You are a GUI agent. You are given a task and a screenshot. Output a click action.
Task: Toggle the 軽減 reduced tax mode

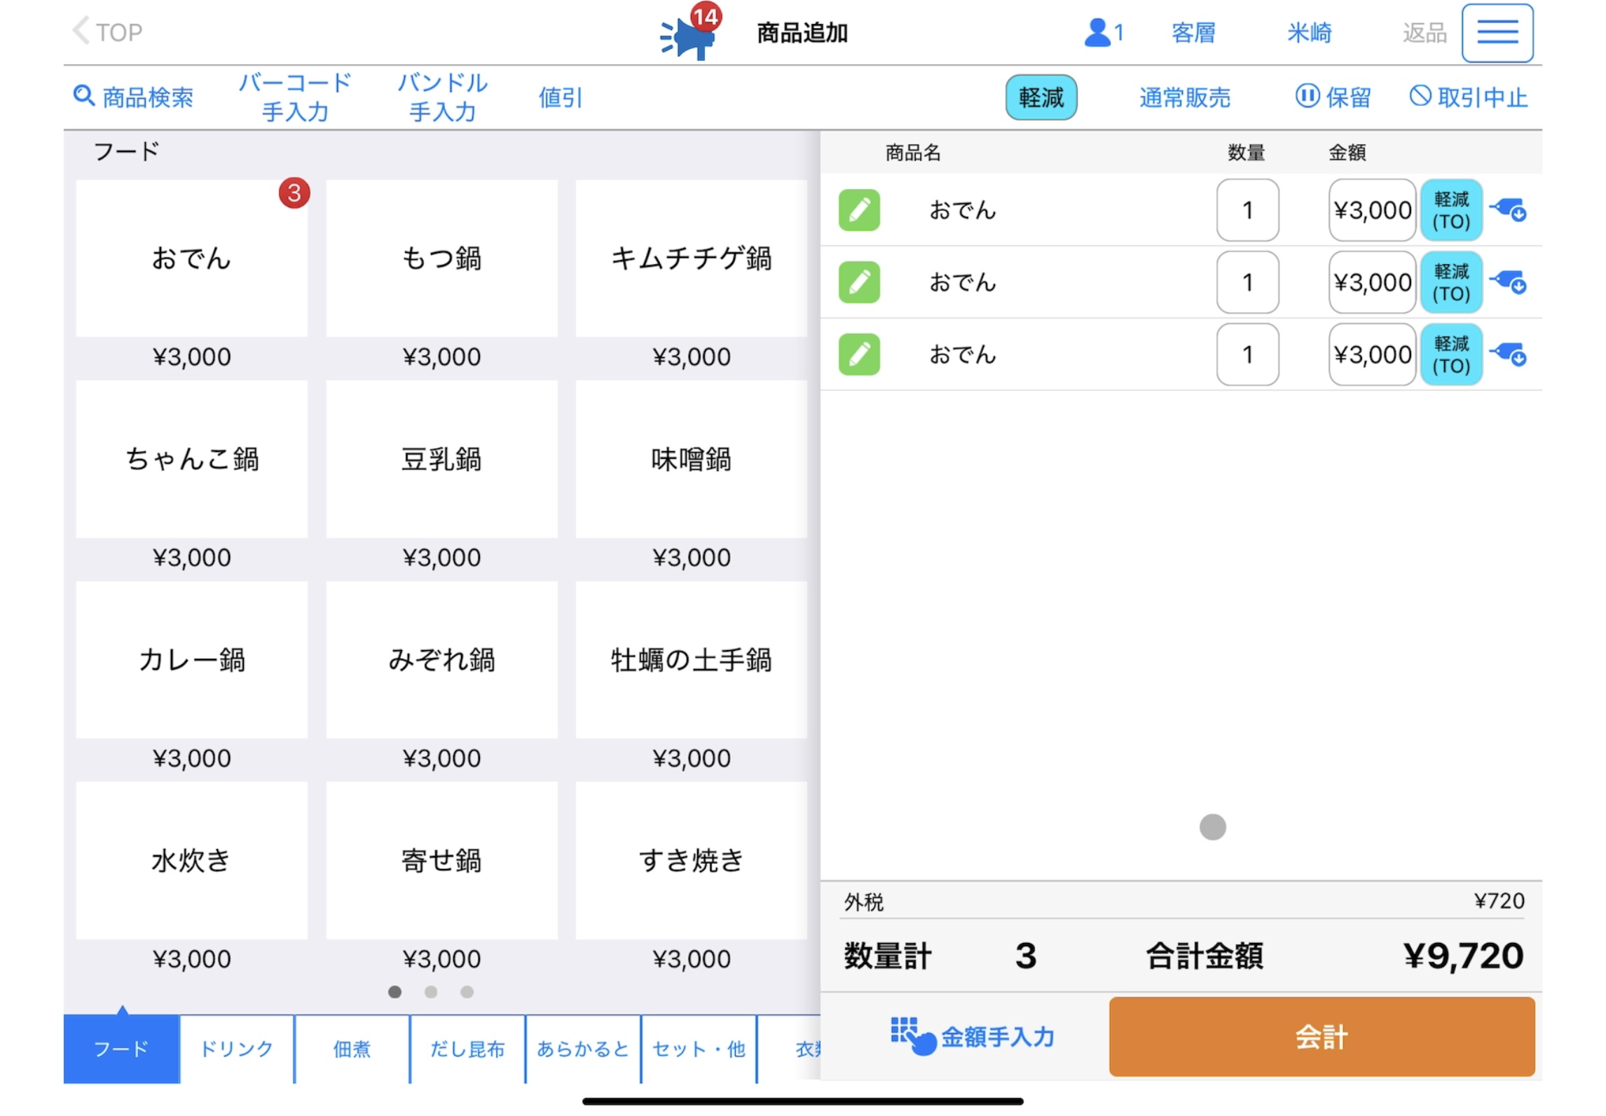1040,97
